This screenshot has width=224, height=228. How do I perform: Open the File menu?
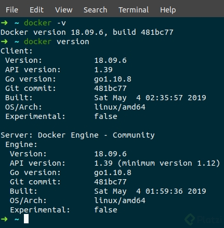(12, 10)
